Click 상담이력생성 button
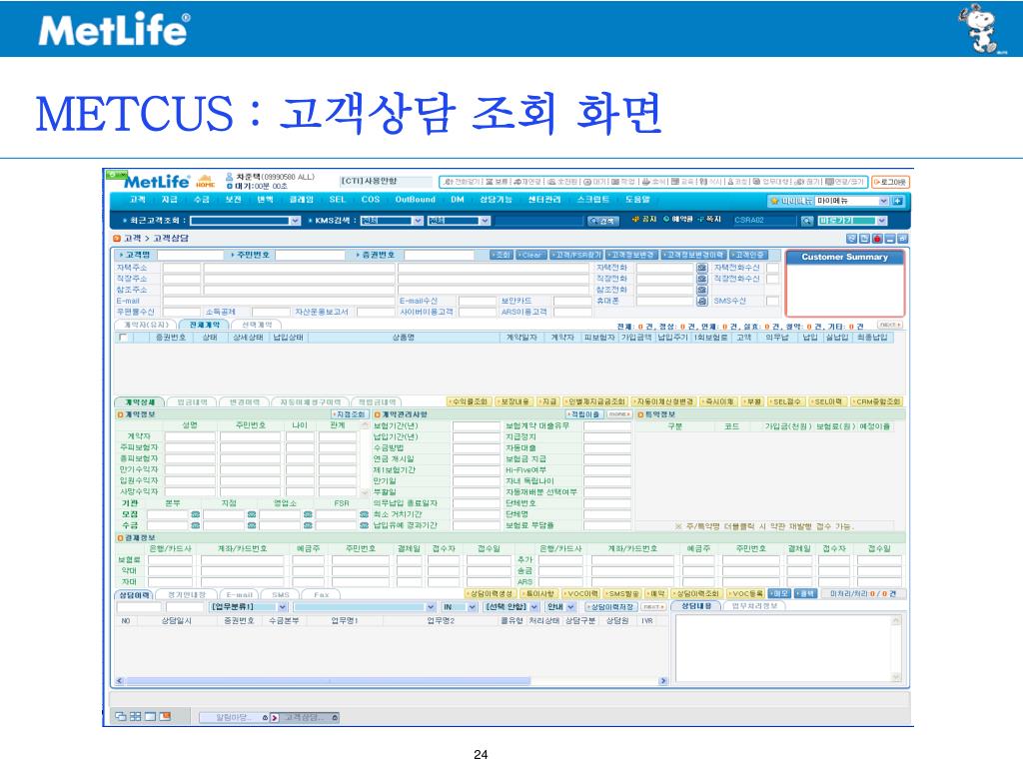 click(491, 594)
